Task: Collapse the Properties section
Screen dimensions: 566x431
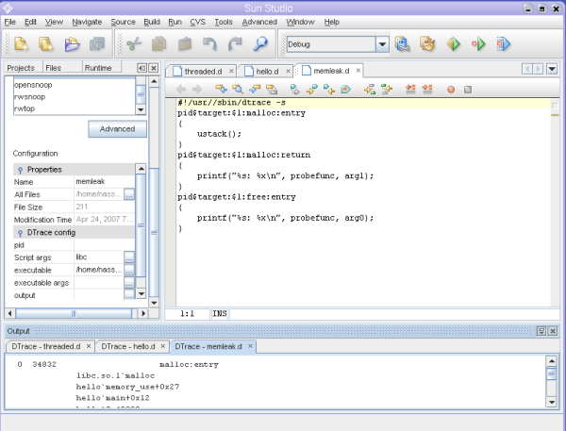Action: pyautogui.click(x=20, y=170)
